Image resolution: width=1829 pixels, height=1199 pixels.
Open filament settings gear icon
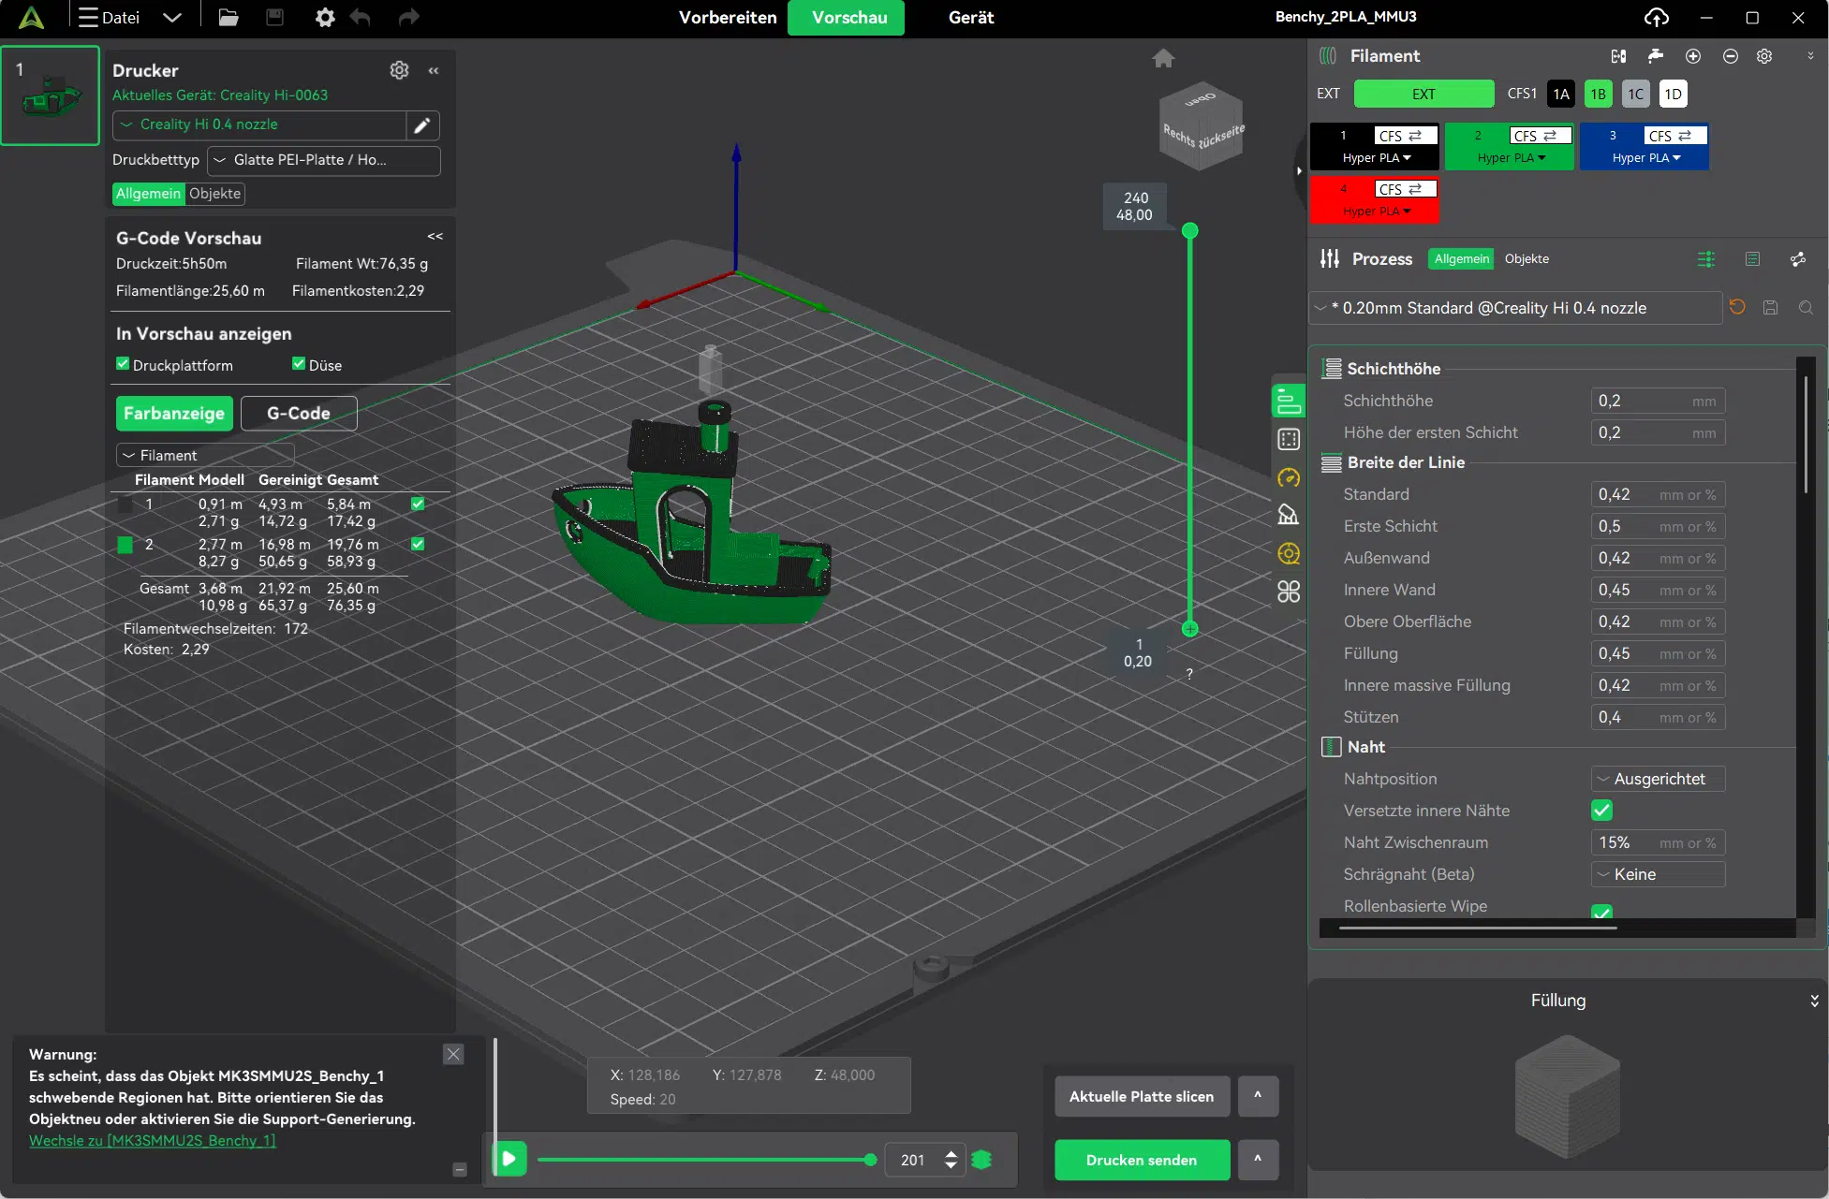(1764, 56)
